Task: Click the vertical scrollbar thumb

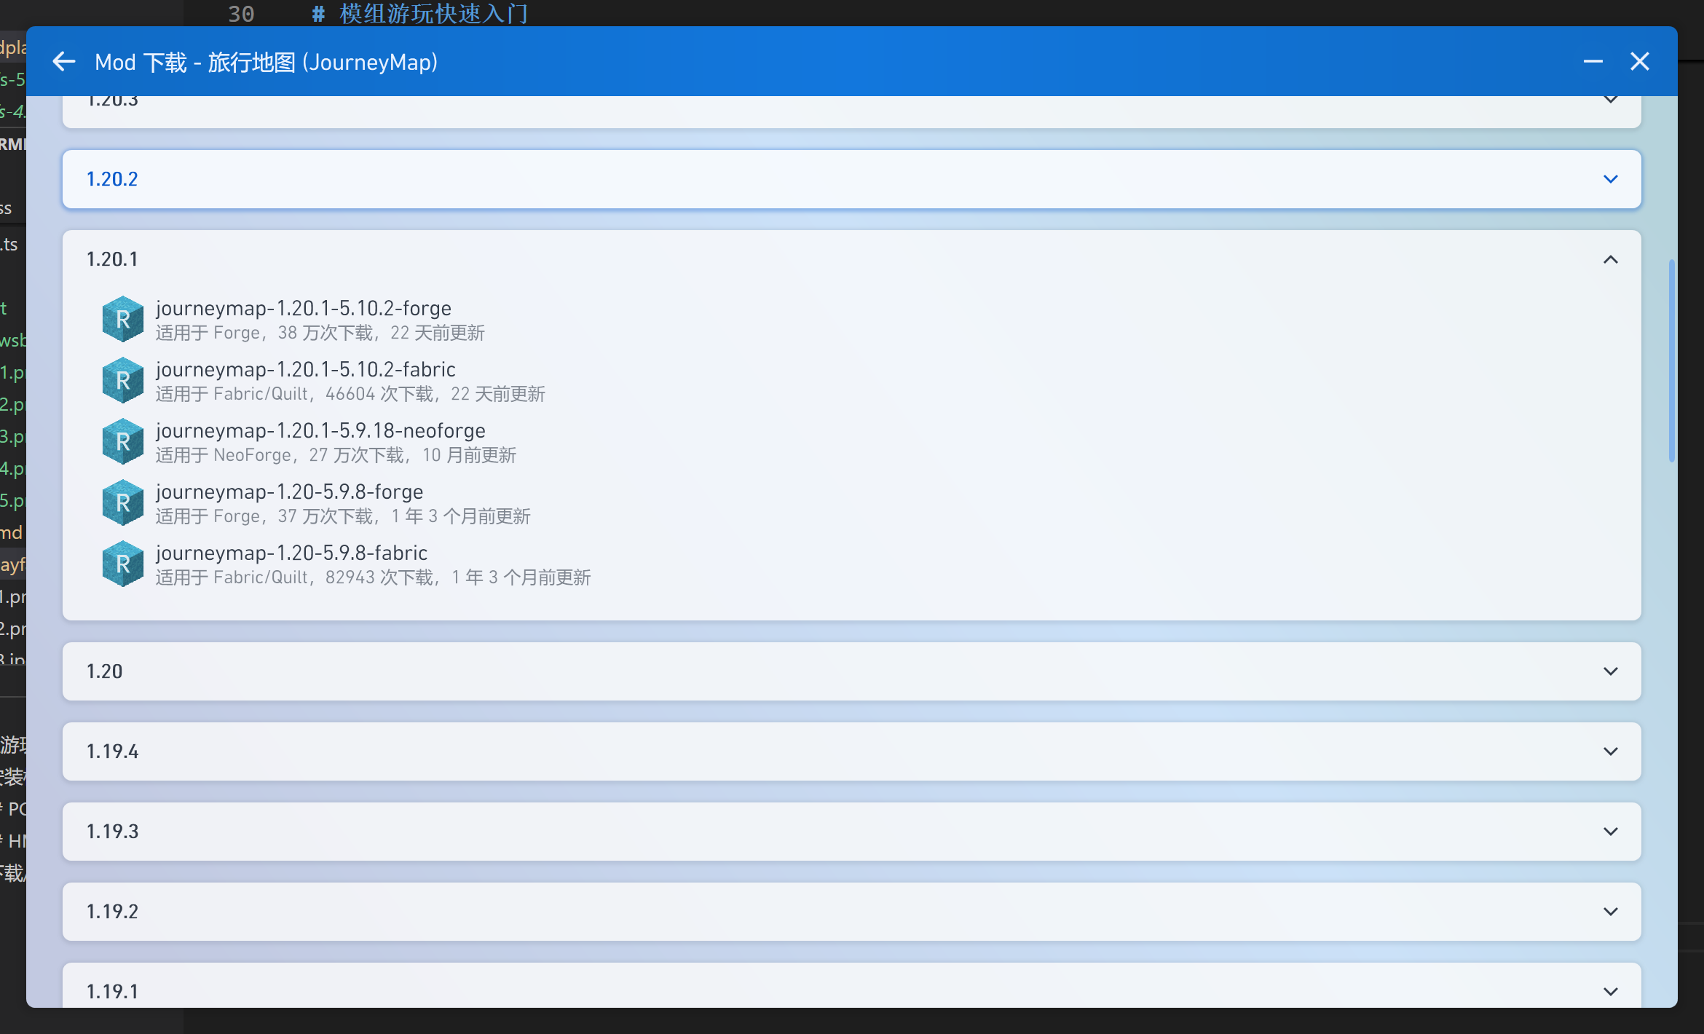Action: pos(1671,360)
